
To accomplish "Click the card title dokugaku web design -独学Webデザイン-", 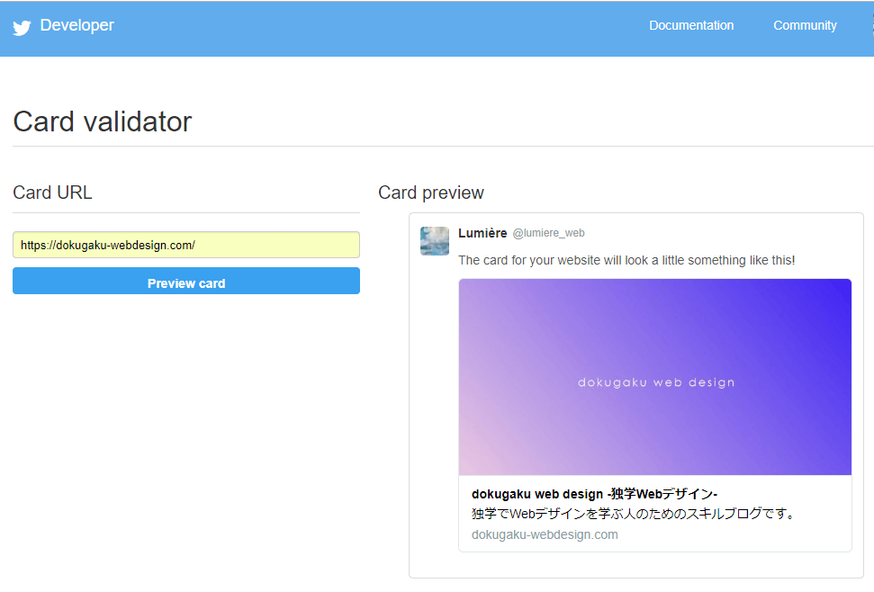I will 594,494.
